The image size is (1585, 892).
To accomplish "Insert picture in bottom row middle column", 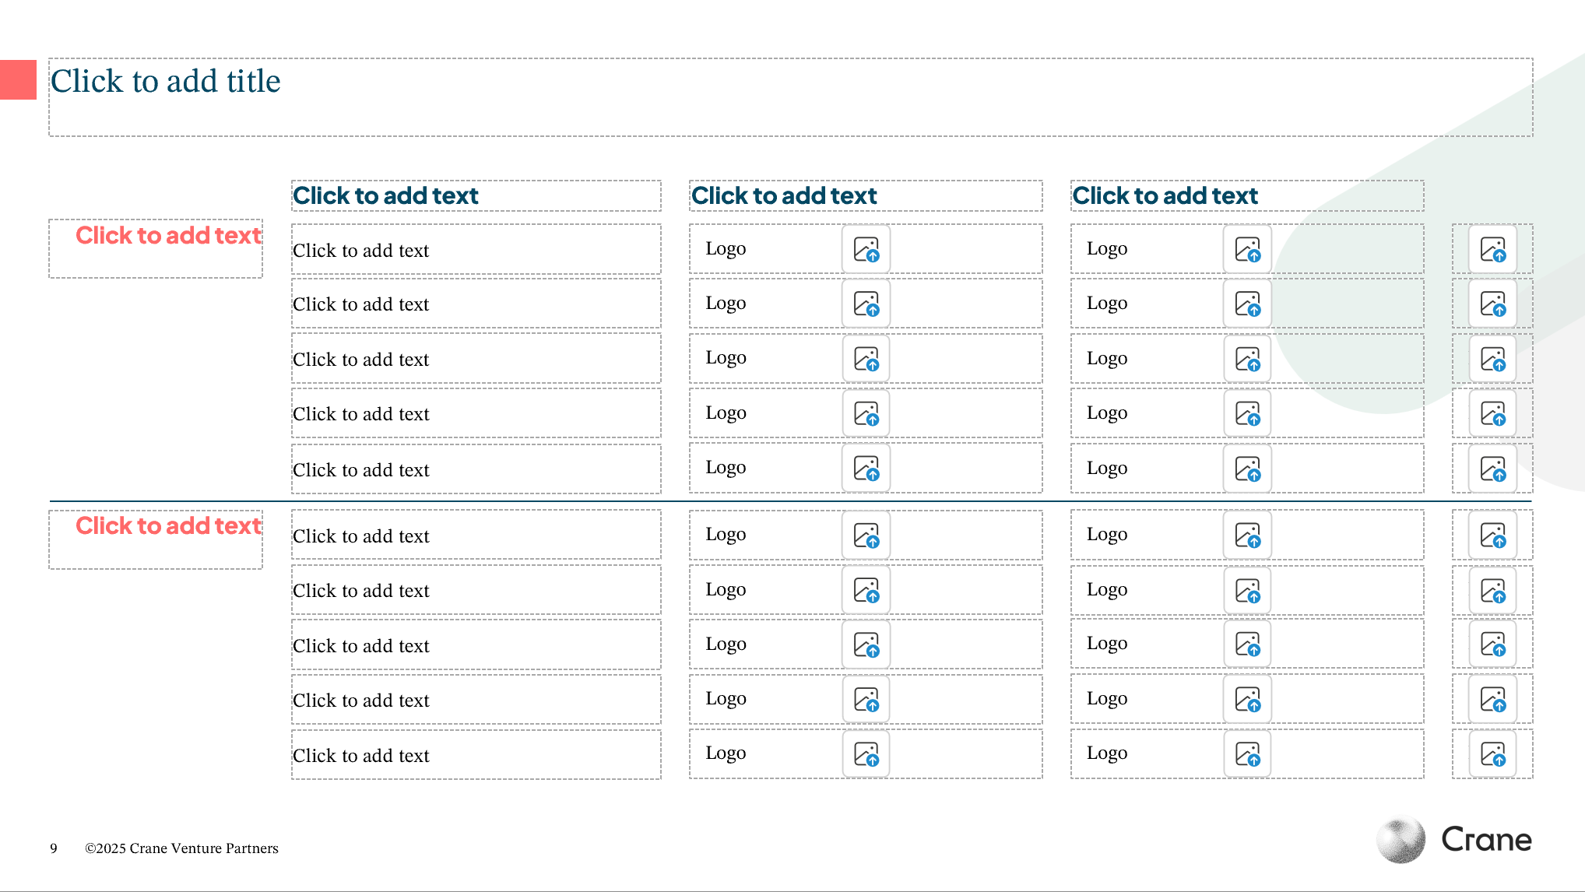I will point(866,753).
